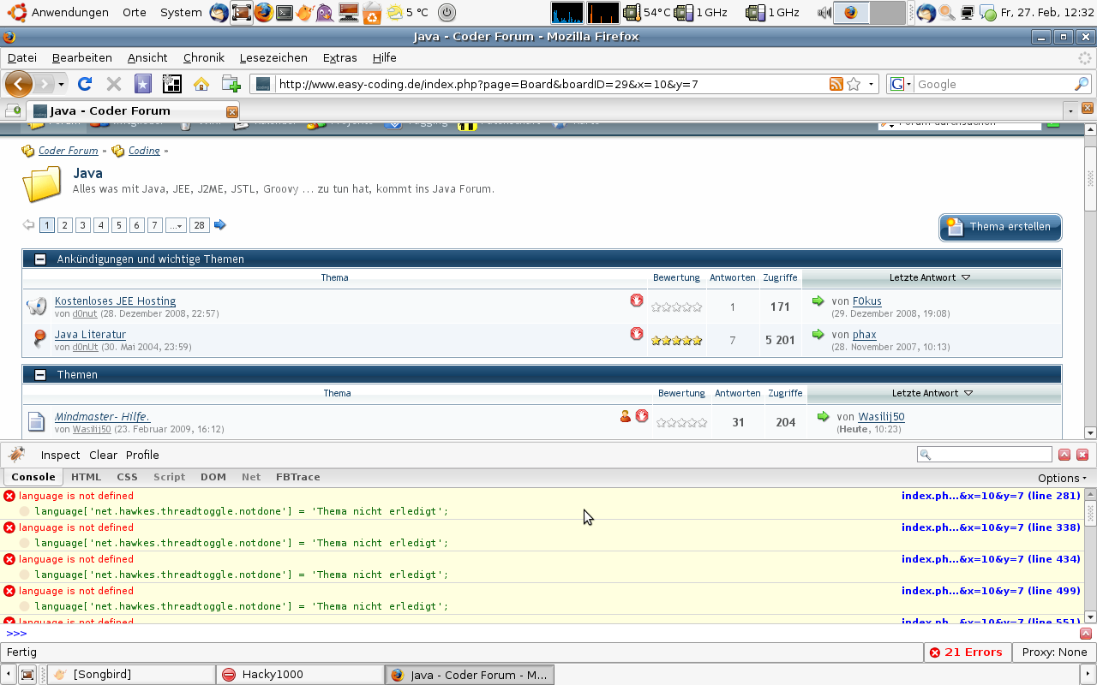Open the page number dropdown "..."

pos(176,225)
